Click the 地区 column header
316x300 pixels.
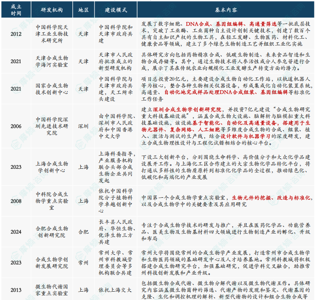click(x=84, y=10)
